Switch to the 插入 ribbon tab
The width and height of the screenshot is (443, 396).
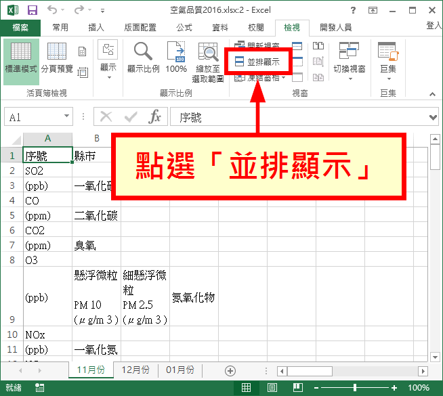point(96,28)
